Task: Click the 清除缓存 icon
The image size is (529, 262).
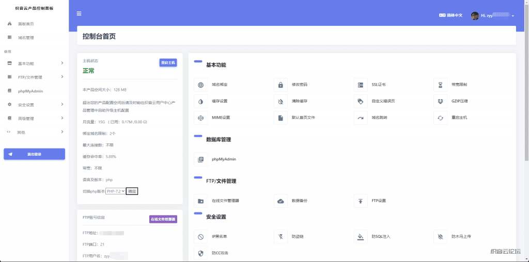Action: point(281,101)
